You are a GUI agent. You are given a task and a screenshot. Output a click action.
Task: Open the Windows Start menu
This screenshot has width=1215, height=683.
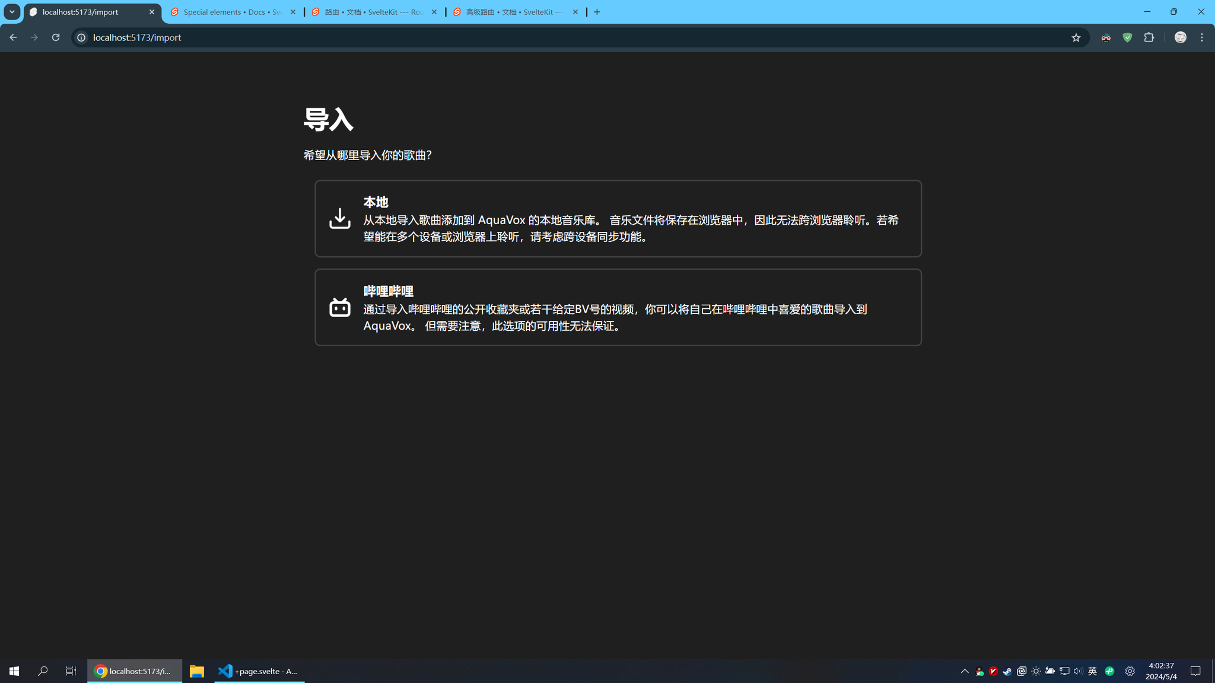pyautogui.click(x=13, y=671)
